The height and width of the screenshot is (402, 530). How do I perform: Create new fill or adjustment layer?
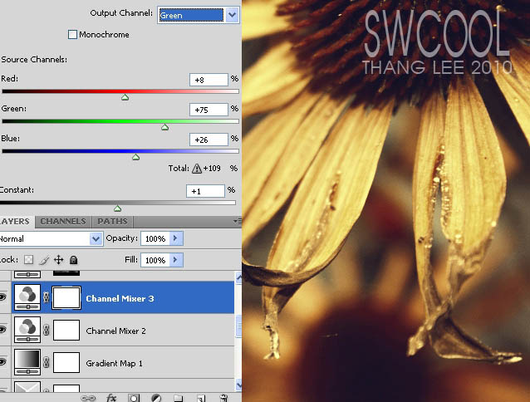pos(156,398)
